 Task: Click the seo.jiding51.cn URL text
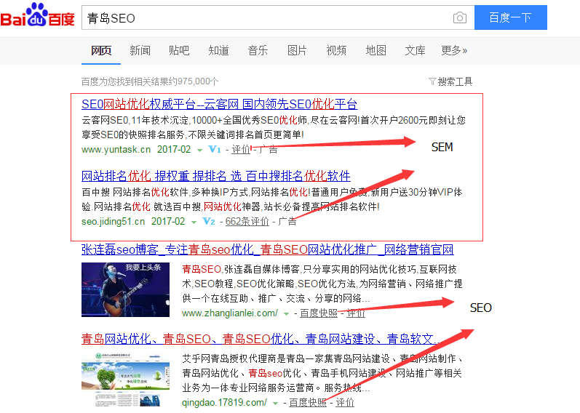[114, 222]
